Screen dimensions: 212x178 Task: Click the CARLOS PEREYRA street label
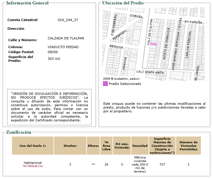[188, 45]
